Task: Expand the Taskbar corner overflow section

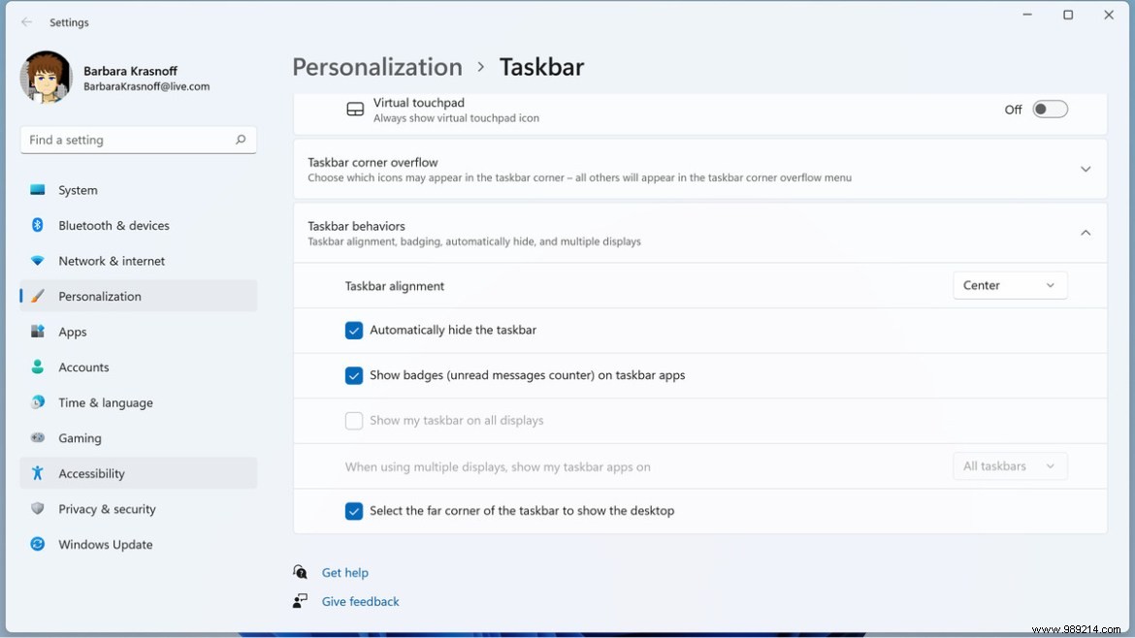Action: [1086, 169]
